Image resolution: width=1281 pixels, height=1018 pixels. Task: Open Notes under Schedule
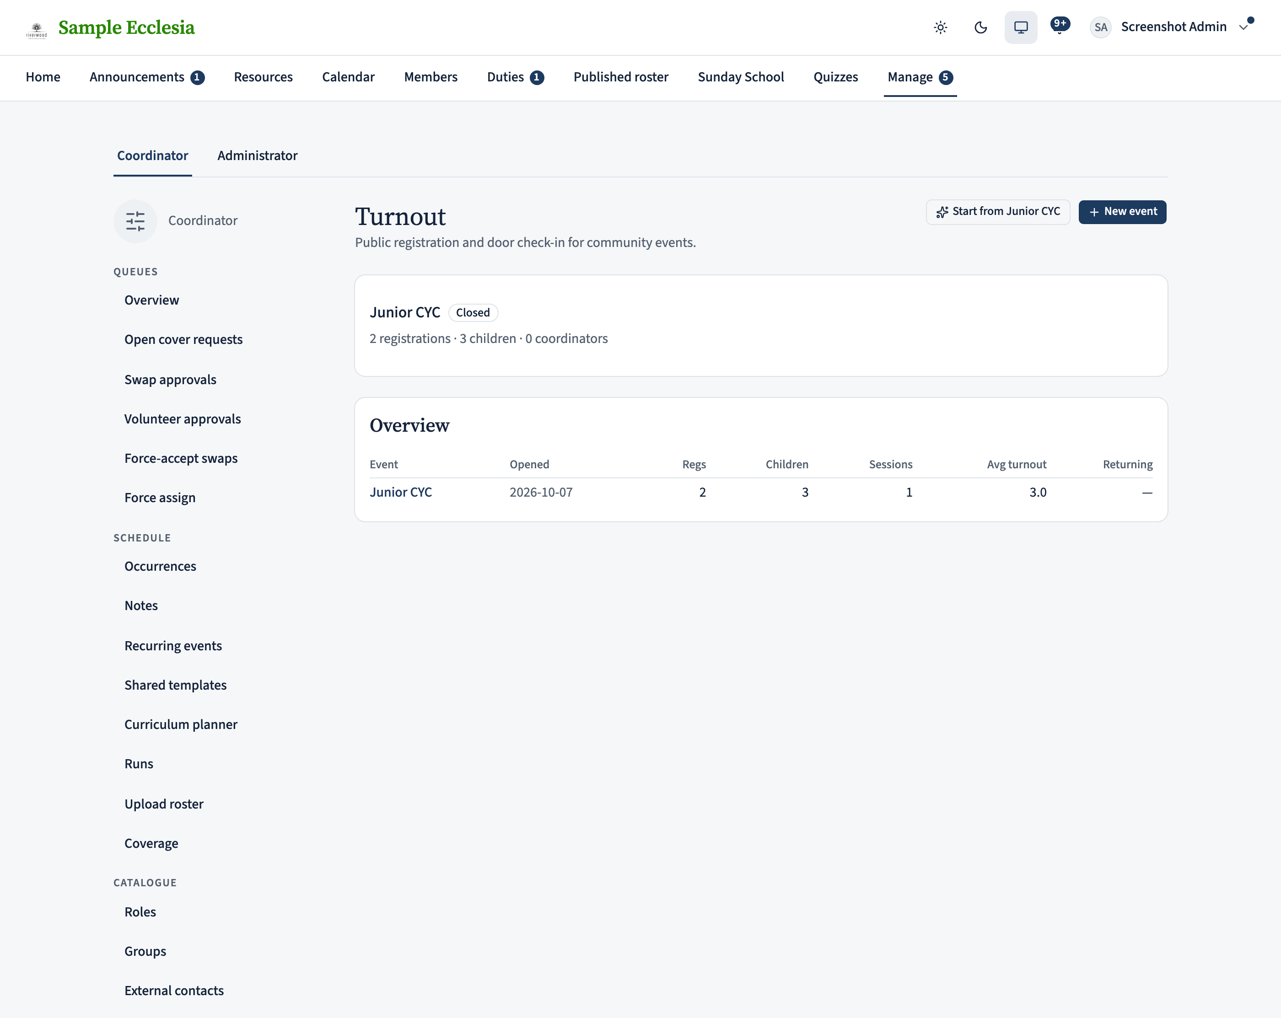pos(141,606)
